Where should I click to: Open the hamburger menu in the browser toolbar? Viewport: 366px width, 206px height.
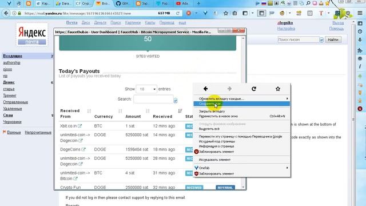coord(360,13)
